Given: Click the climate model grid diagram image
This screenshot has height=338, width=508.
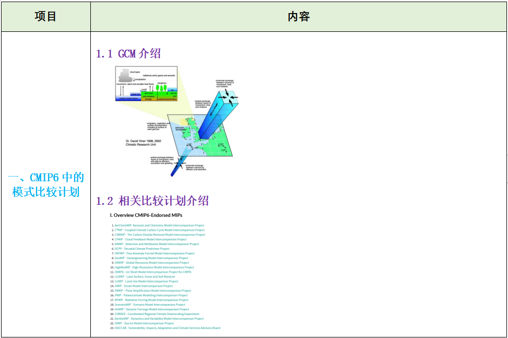Looking at the screenshot, I should pos(172,118).
